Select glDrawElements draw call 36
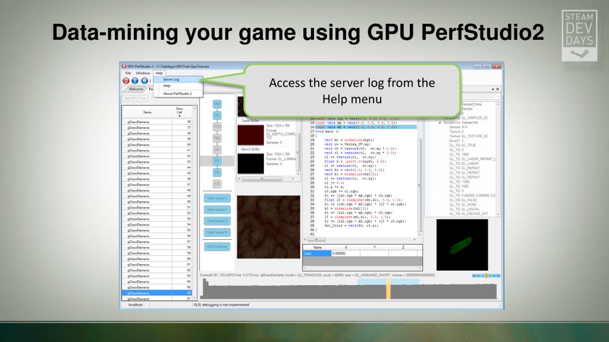The height and width of the screenshot is (342, 609). [x=157, y=122]
